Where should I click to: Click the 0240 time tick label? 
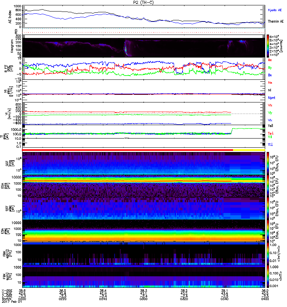(x=103, y=299)
